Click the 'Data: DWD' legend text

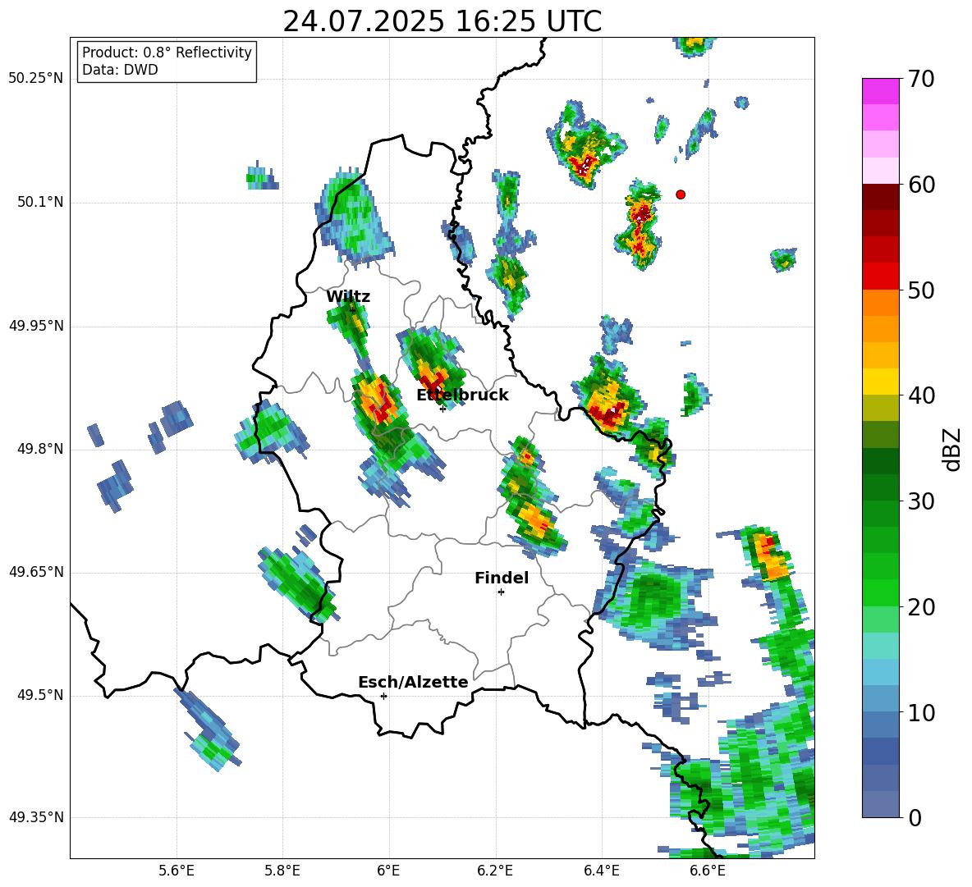click(120, 70)
